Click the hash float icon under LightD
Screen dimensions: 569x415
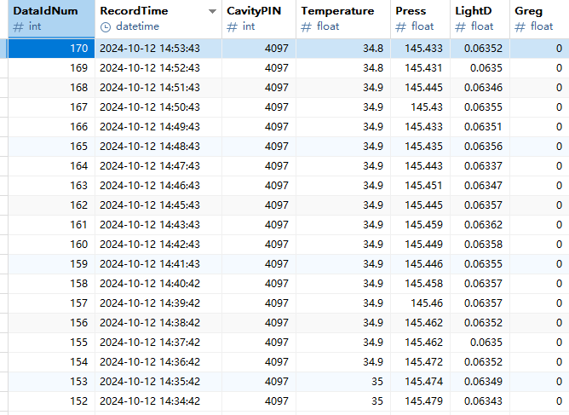pyautogui.click(x=461, y=26)
